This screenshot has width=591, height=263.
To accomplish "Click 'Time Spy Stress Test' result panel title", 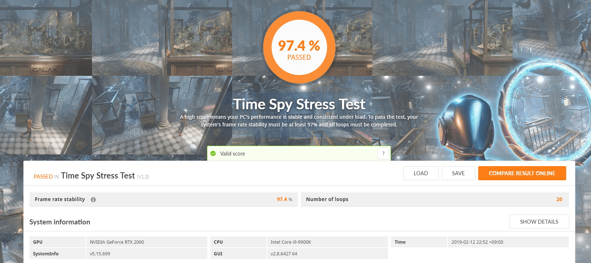I will click(x=98, y=176).
